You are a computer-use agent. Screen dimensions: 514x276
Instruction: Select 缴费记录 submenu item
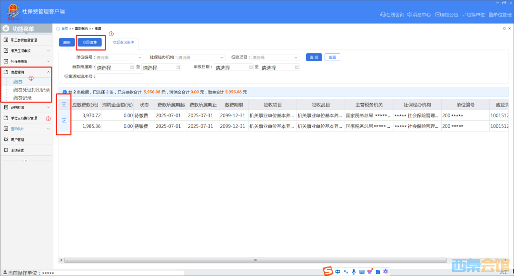point(22,98)
